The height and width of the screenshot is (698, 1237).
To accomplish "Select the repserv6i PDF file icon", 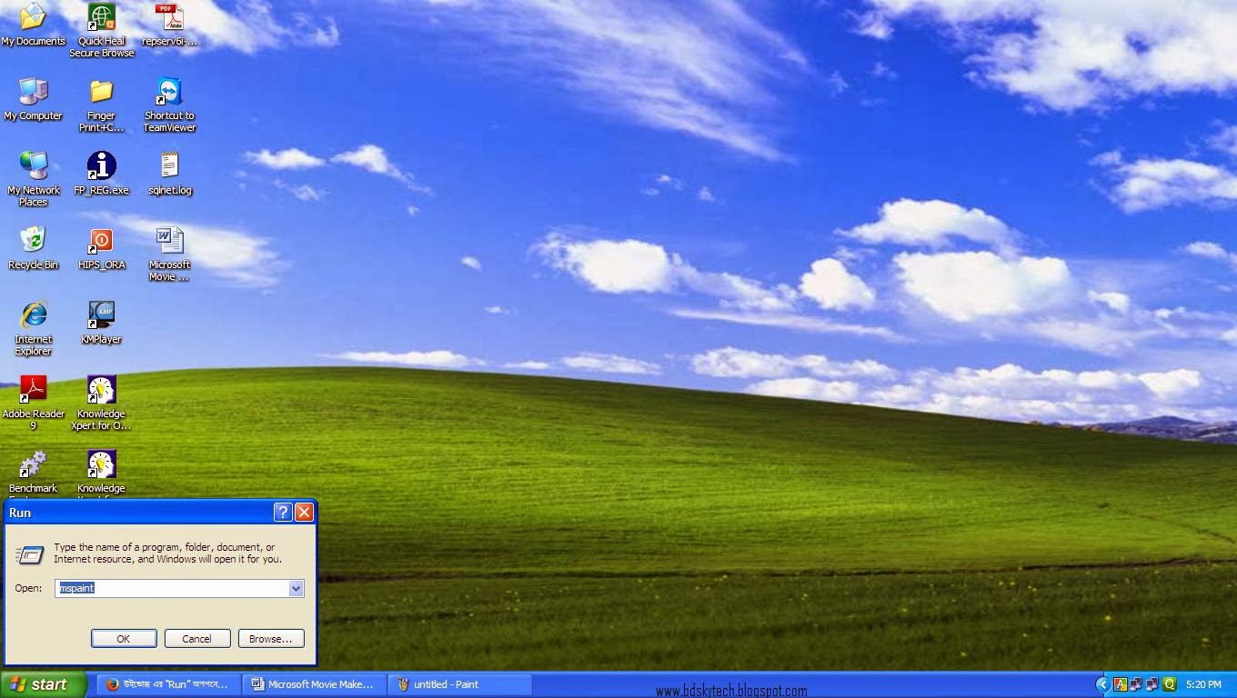I will pos(169,24).
